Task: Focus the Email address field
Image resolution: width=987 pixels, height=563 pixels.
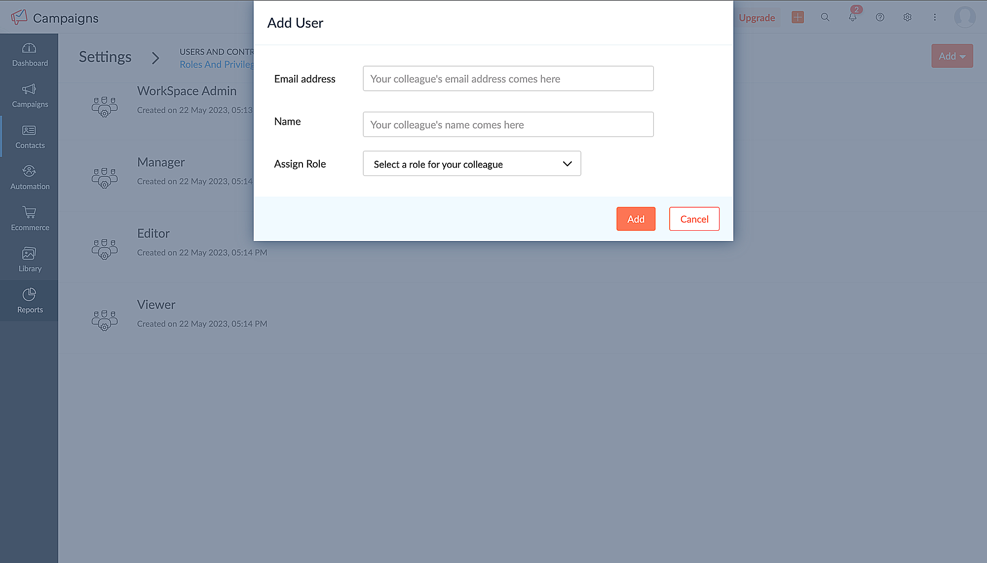Action: pos(508,79)
